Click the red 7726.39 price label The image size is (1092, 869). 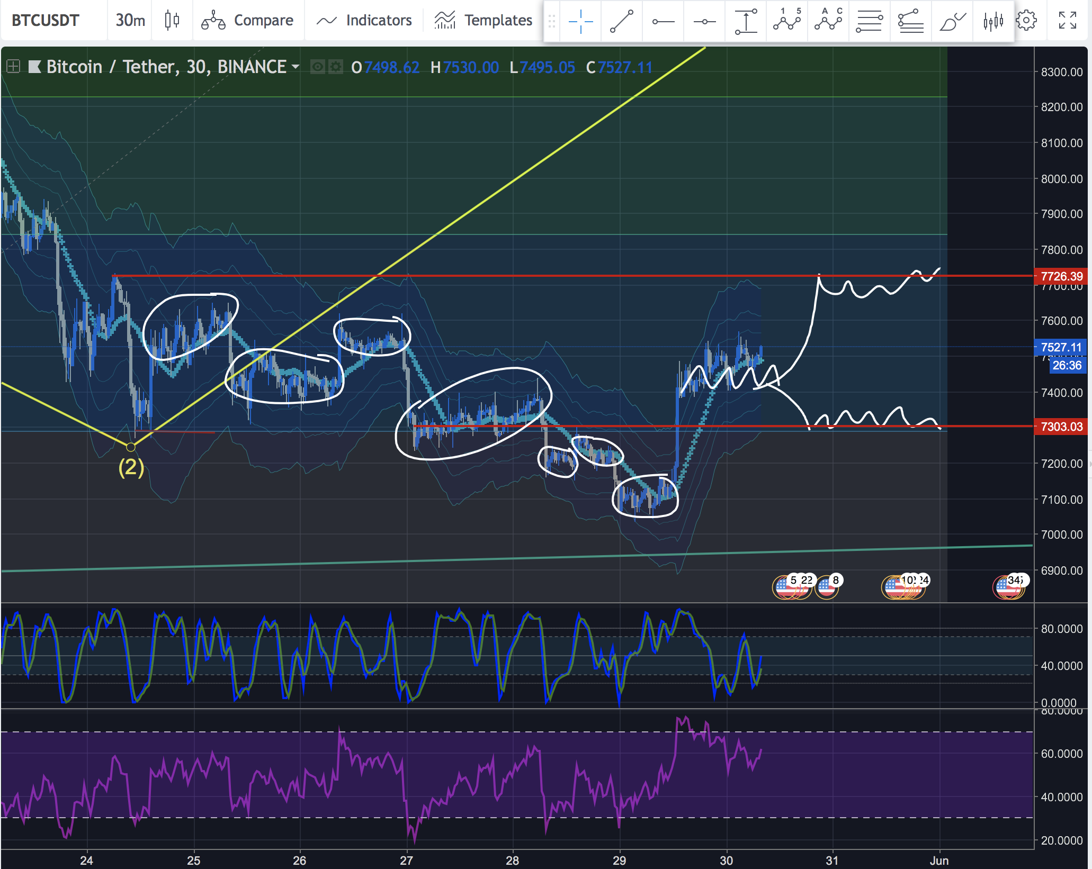[x=1061, y=276]
